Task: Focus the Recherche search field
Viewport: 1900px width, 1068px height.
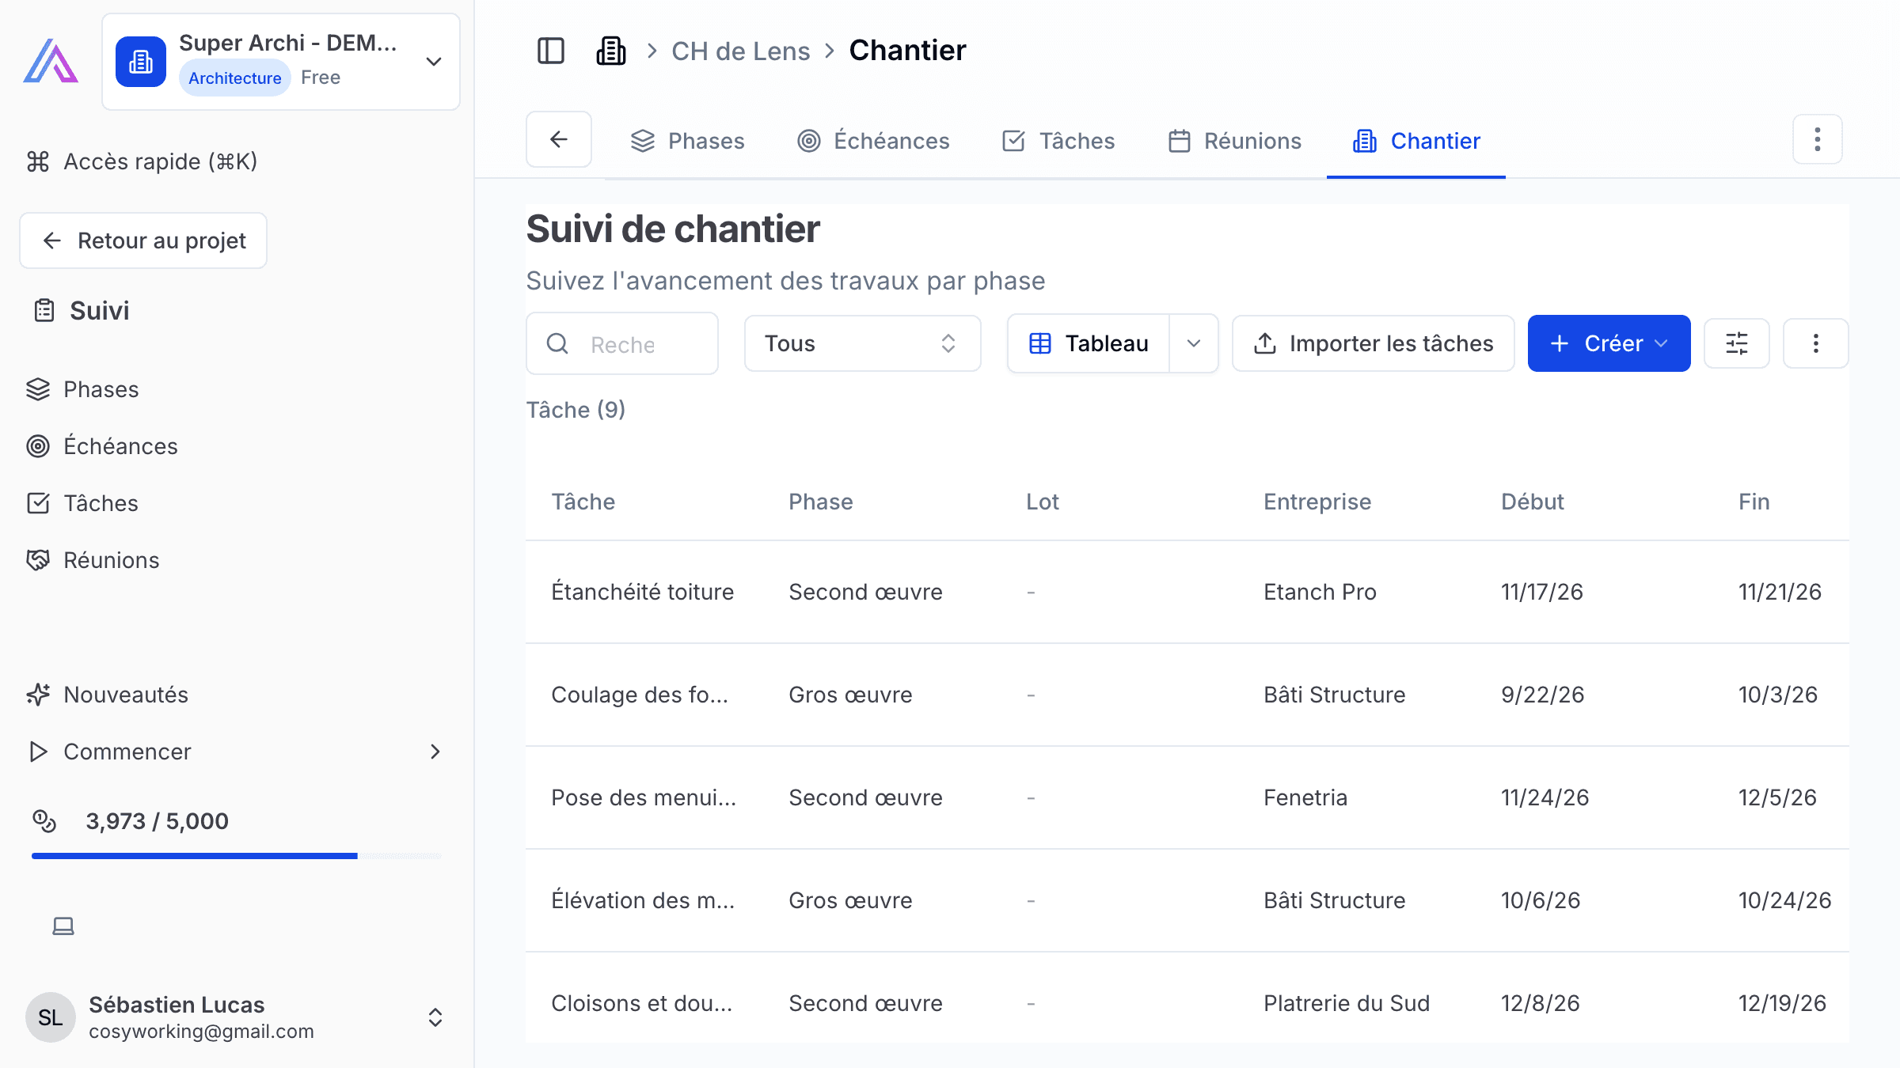Action: 622,343
